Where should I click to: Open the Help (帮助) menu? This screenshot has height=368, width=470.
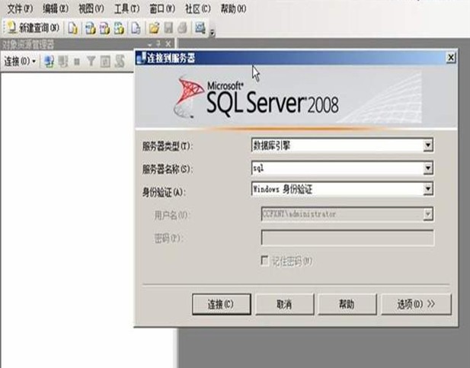(x=234, y=8)
